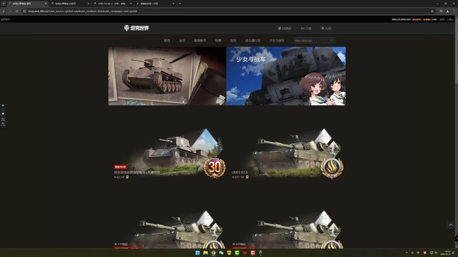The image size is (458, 257).
Task: Open the 订阅 subscription link in the header
Action: [306, 28]
